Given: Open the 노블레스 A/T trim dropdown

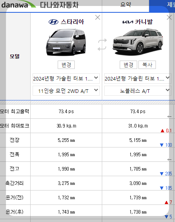Looking at the screenshot, I should pos(138,91).
